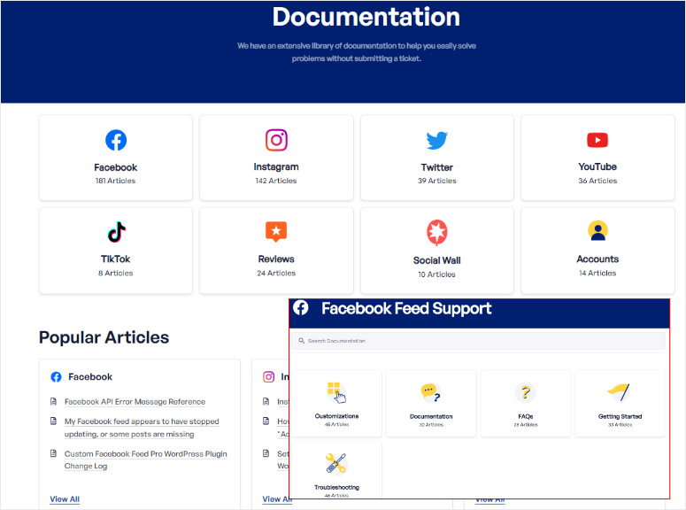
Task: Click the Search Documentation input field
Action: (478, 341)
